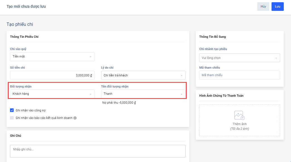Uncheck Ghi nhận vào công nợ checkbox
The height and width of the screenshot is (162, 291).
(x=12, y=110)
